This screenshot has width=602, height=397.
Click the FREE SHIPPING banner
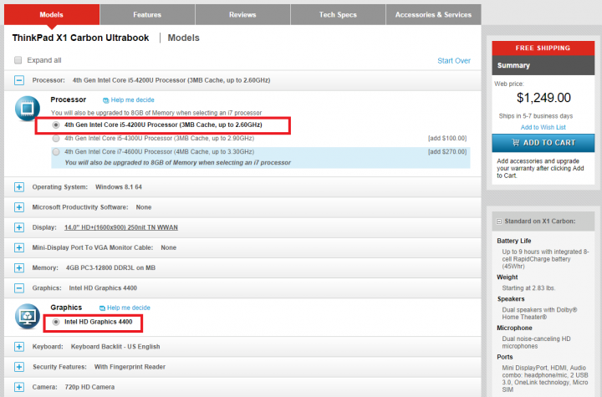(x=543, y=48)
